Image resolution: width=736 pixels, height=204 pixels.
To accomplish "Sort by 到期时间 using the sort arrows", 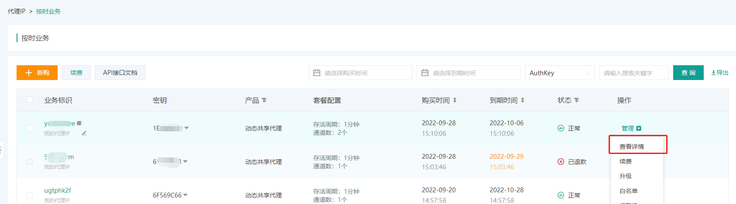I will (522, 100).
